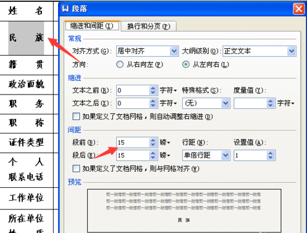Click the 文本之后 indent input field
This screenshot has height=233, width=307.
tap(133, 103)
